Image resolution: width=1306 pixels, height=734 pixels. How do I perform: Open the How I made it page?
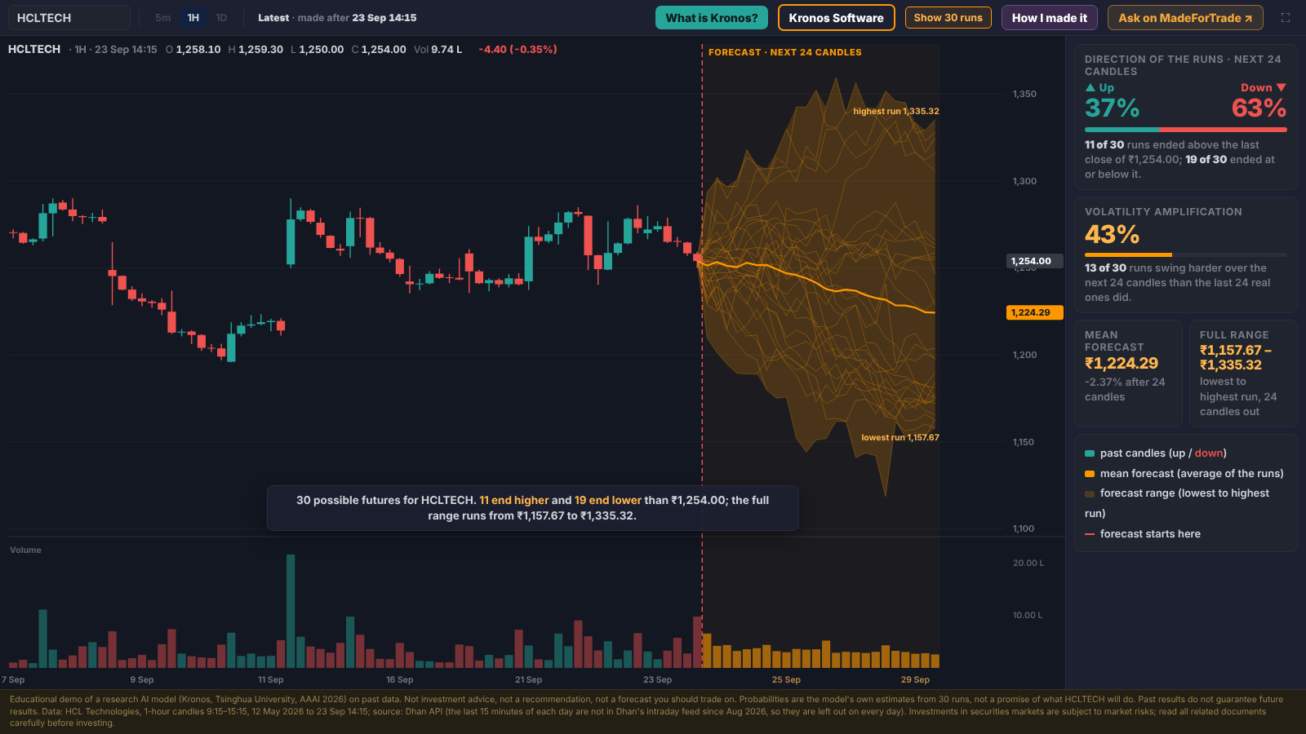click(x=1050, y=18)
